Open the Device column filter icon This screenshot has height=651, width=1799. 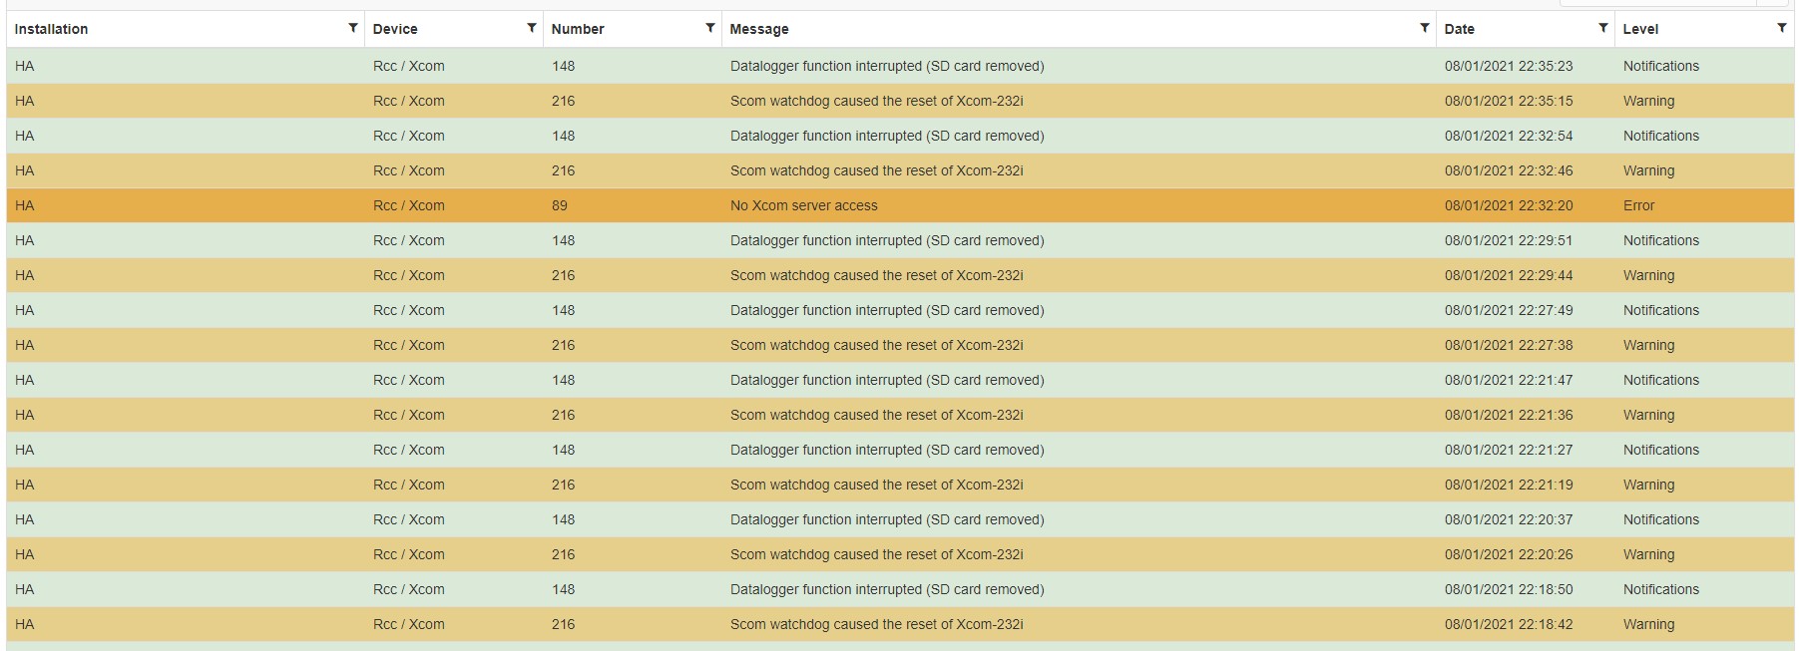click(x=531, y=28)
